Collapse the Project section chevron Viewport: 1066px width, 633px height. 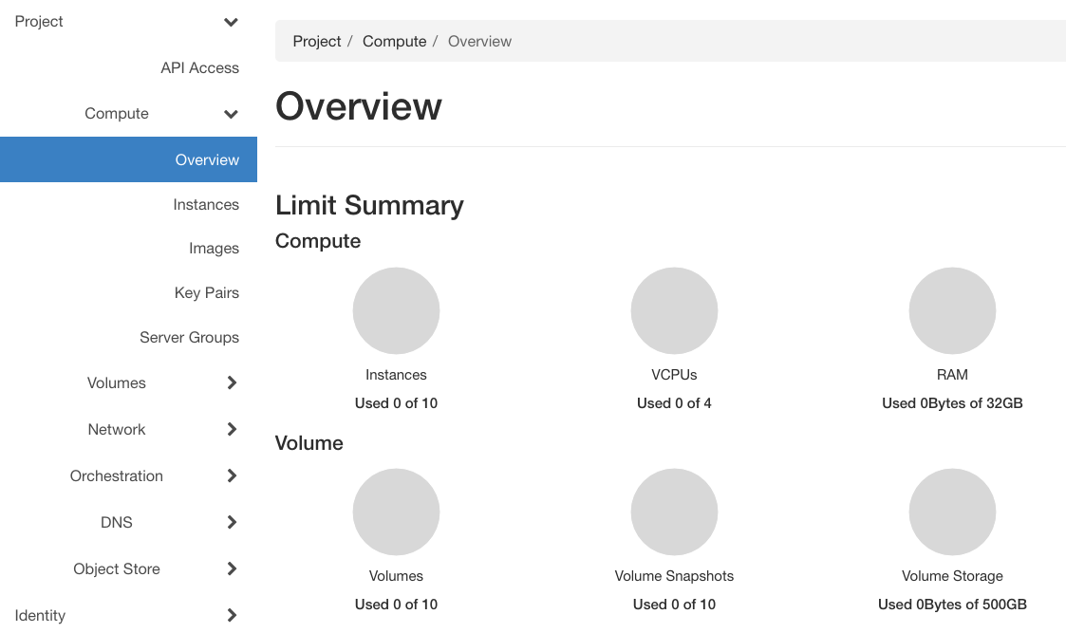231,22
